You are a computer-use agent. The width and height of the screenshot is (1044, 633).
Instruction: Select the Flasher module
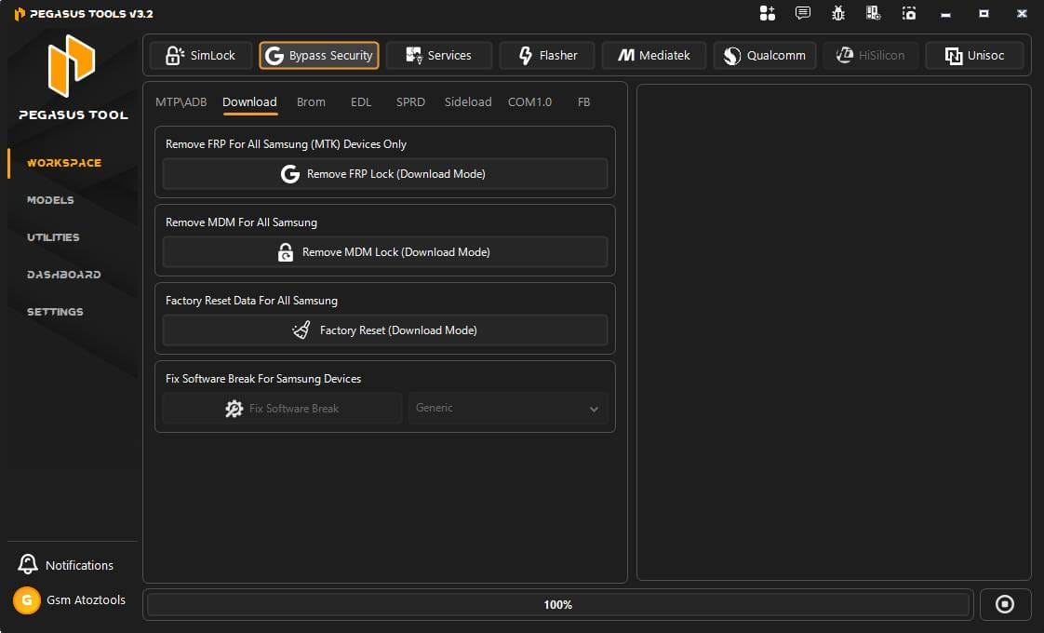(x=547, y=55)
